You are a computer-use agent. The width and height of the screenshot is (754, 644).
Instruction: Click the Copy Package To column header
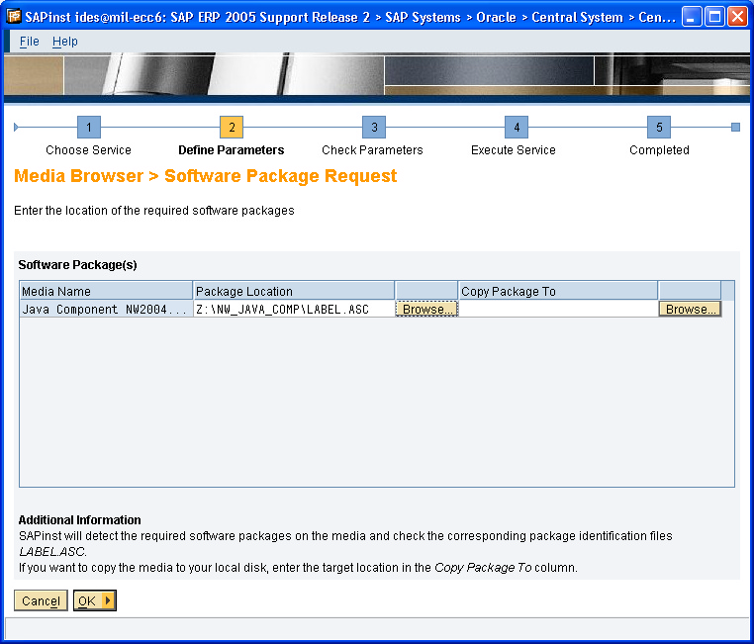(x=557, y=291)
